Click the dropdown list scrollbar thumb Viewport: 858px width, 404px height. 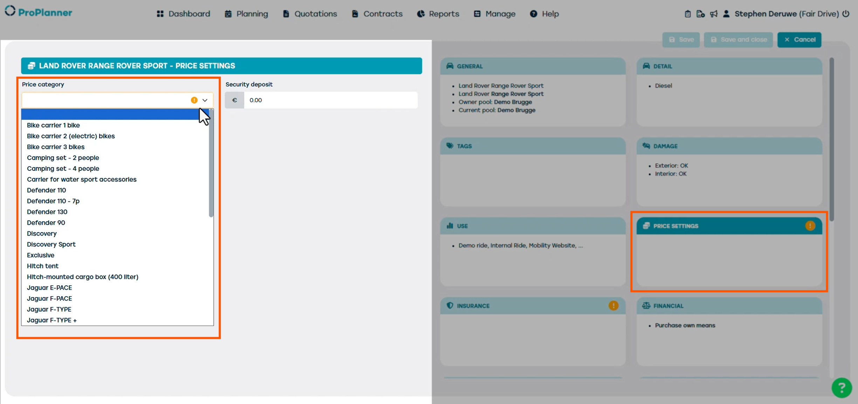pyautogui.click(x=211, y=163)
